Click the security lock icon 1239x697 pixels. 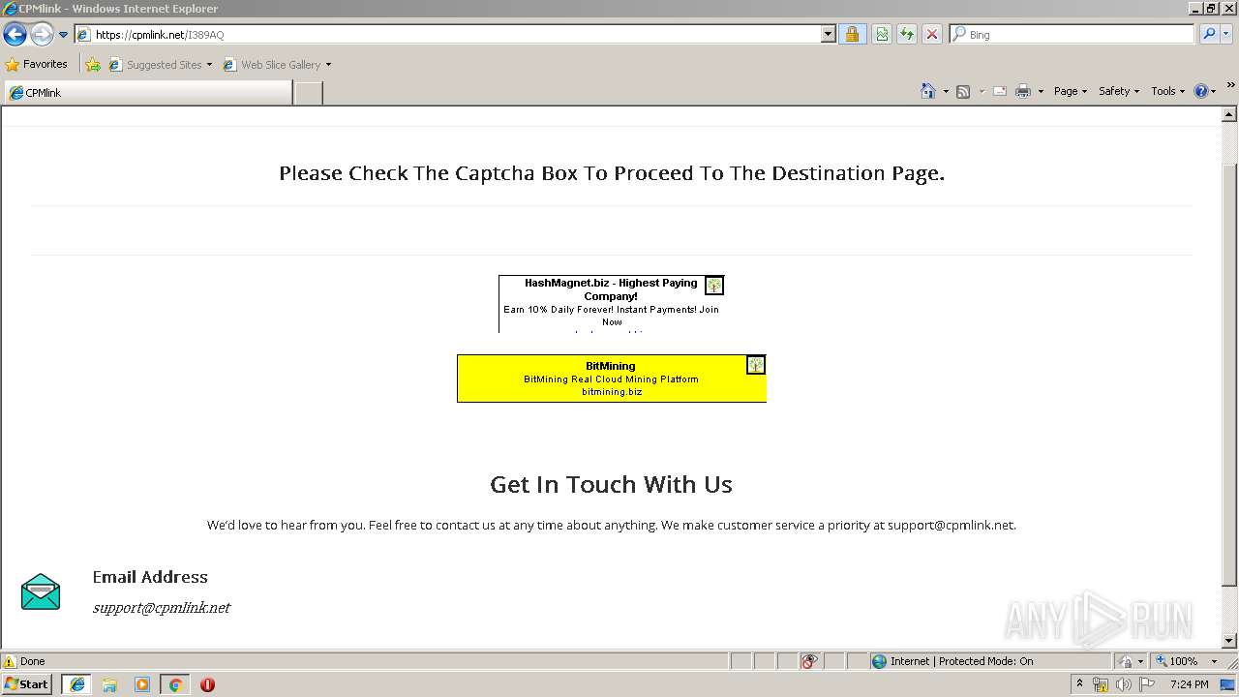pyautogui.click(x=852, y=35)
